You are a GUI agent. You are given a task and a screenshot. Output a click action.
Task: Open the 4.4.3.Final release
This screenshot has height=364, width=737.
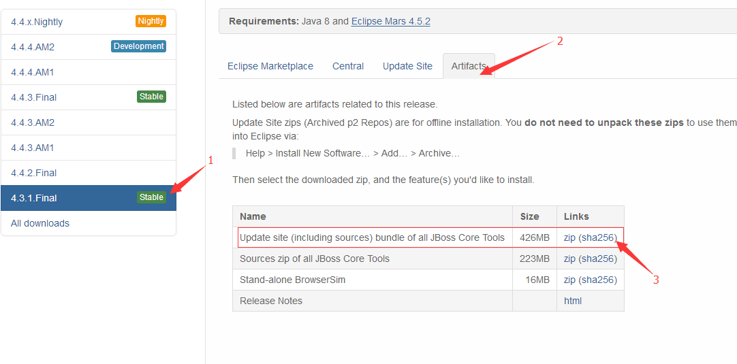pyautogui.click(x=89, y=97)
